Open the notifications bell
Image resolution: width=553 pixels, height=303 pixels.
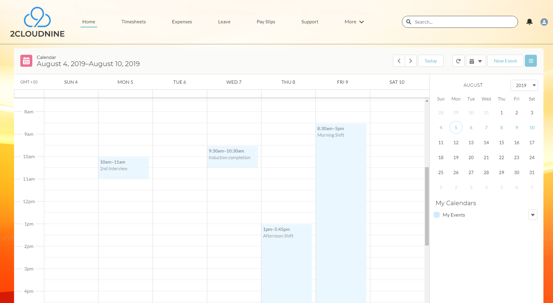pos(529,22)
